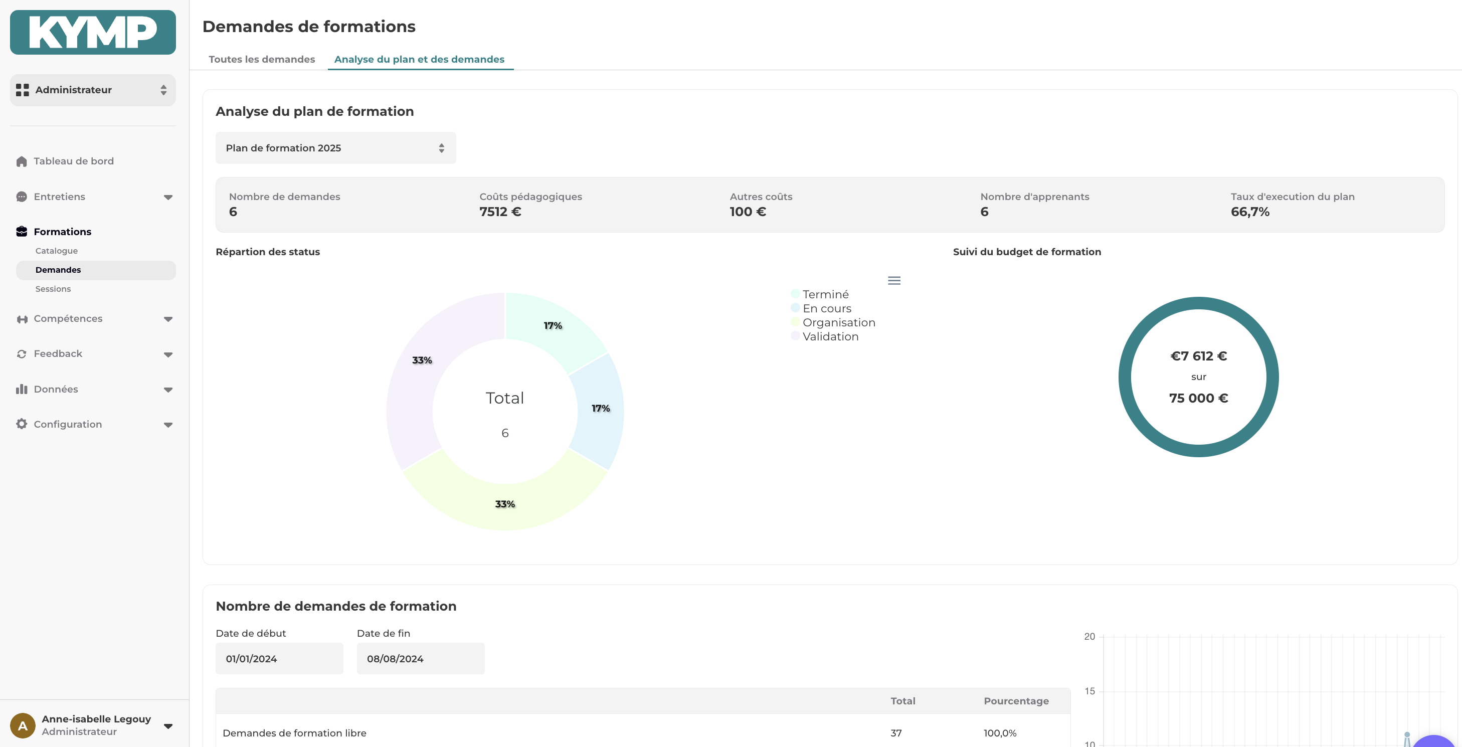Click the Feedback refresh icon
The height and width of the screenshot is (747, 1462).
tap(22, 354)
